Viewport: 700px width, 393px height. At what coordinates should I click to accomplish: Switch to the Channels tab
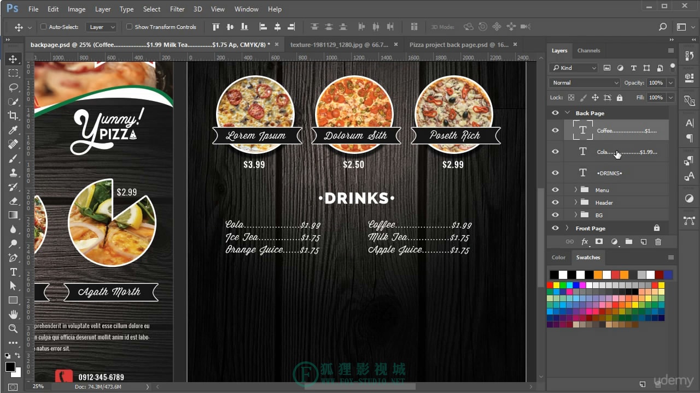[x=588, y=50]
